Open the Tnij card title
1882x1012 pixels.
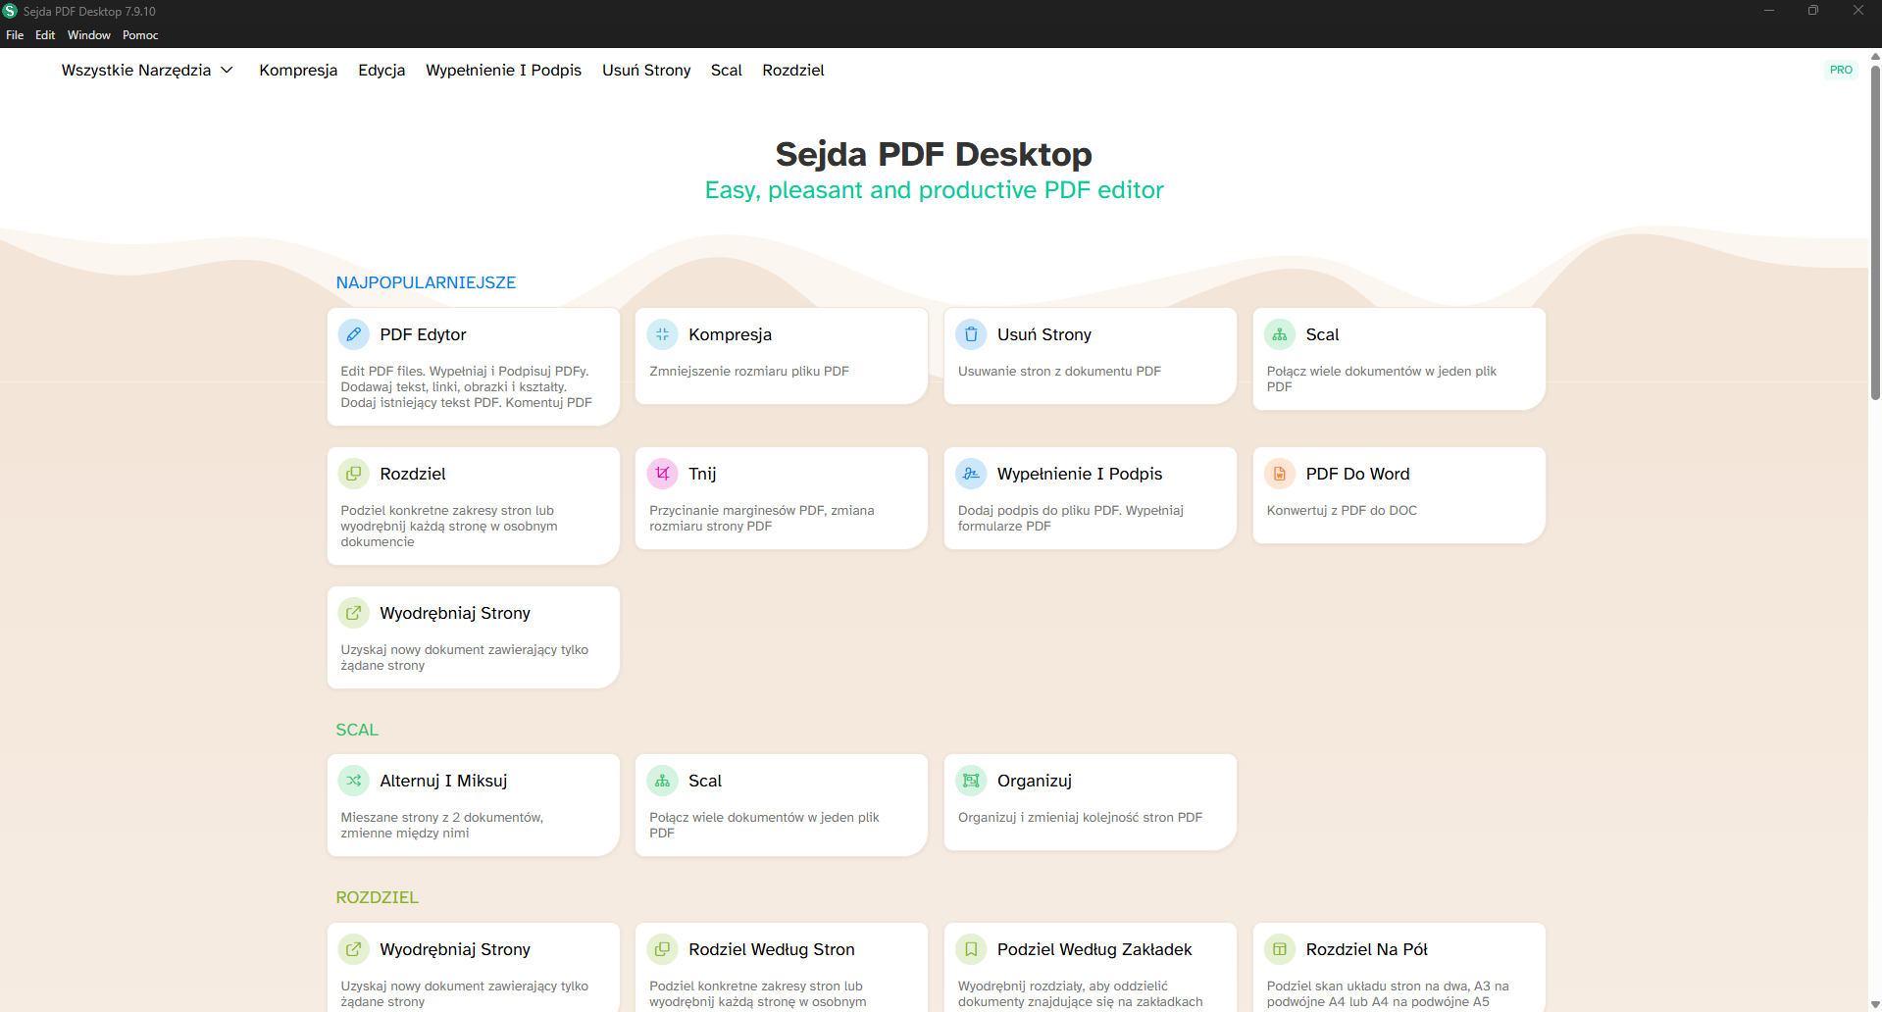(702, 474)
